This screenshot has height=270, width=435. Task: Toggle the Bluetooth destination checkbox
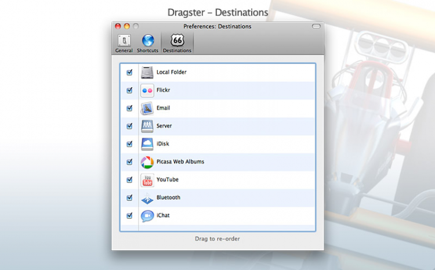tap(129, 197)
